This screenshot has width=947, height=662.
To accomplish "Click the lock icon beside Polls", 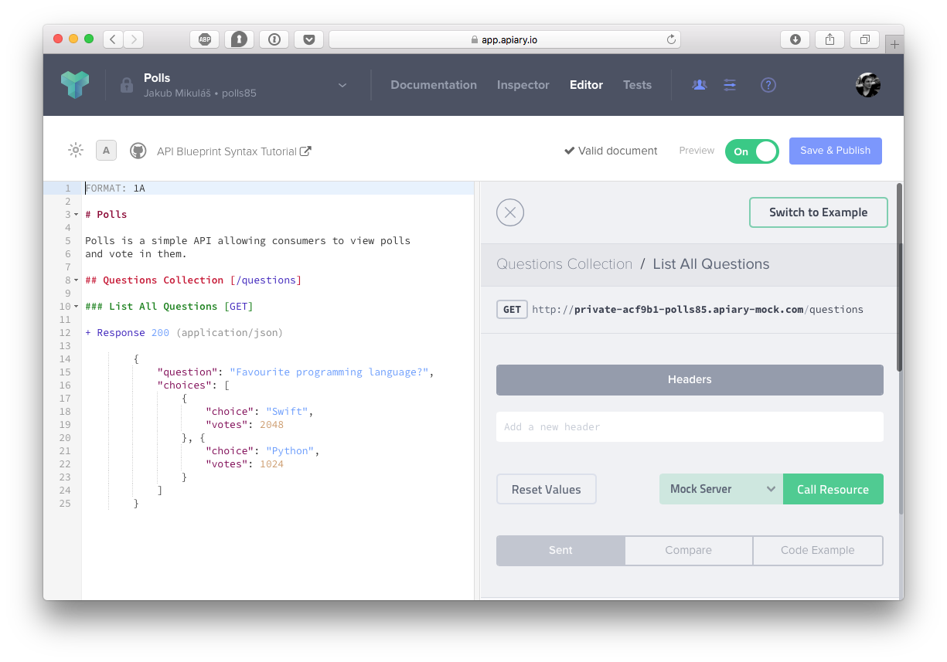I will click(127, 86).
